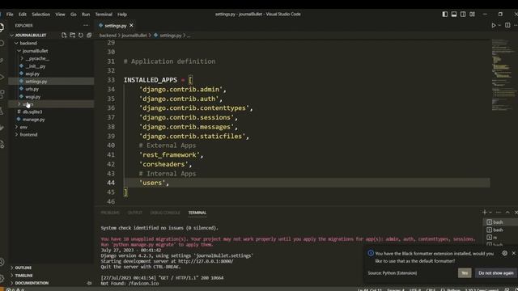Open the Selection menu
This screenshot has height=291, width=518.
(40, 15)
